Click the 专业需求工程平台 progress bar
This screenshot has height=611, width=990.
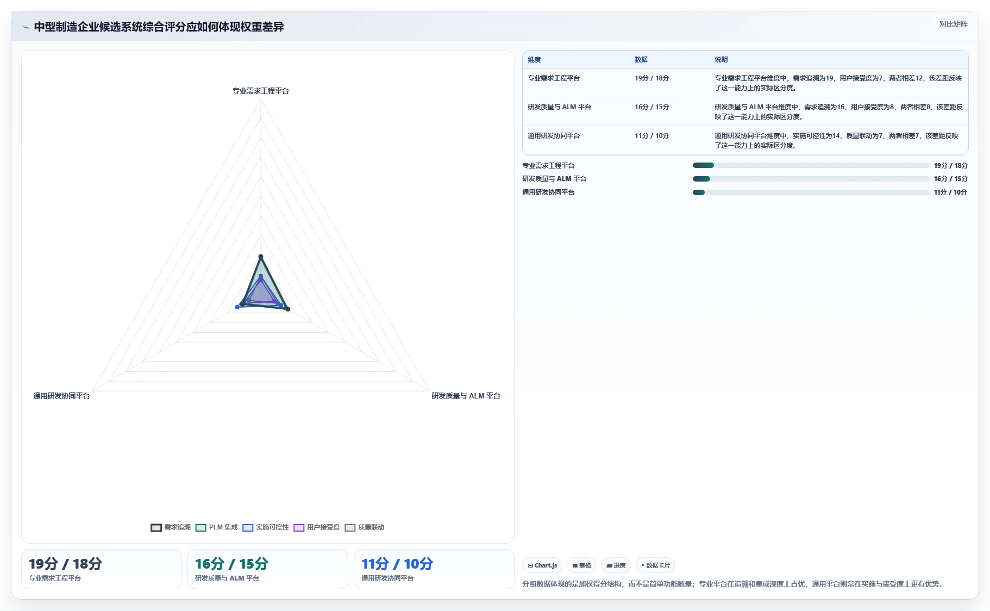[x=811, y=165]
